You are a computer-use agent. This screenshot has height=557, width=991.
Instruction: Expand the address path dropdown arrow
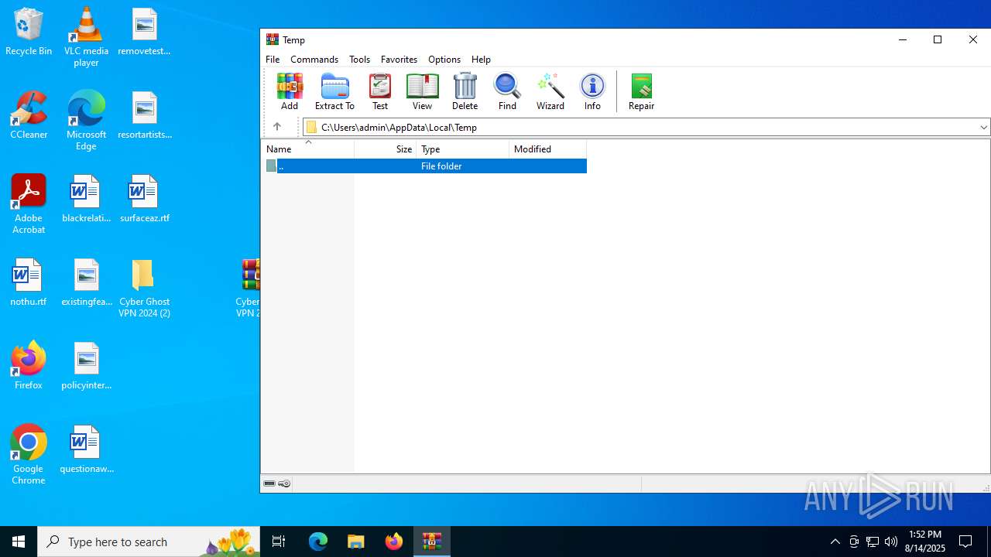[x=983, y=127]
